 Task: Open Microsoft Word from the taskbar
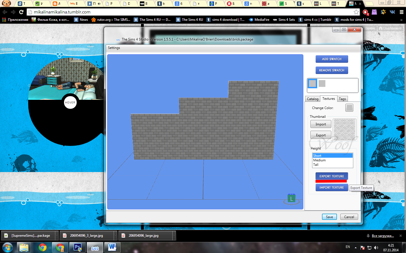pyautogui.click(x=112, y=247)
